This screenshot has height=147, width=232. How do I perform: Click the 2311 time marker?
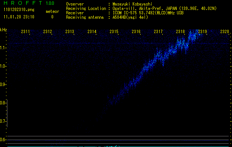point(25,32)
